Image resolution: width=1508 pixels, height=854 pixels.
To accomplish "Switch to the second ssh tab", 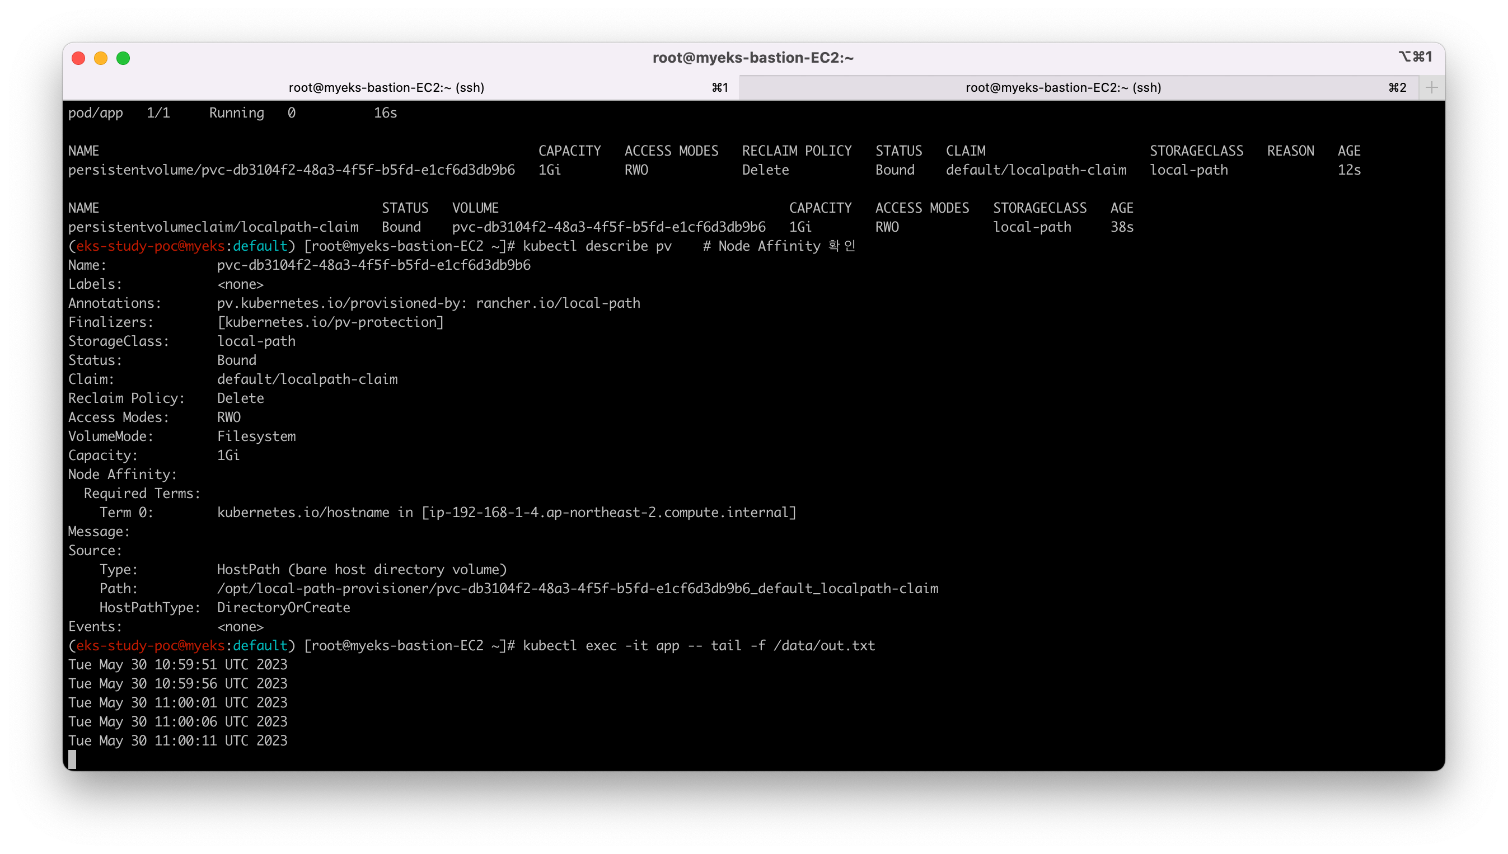I will pos(1062,87).
